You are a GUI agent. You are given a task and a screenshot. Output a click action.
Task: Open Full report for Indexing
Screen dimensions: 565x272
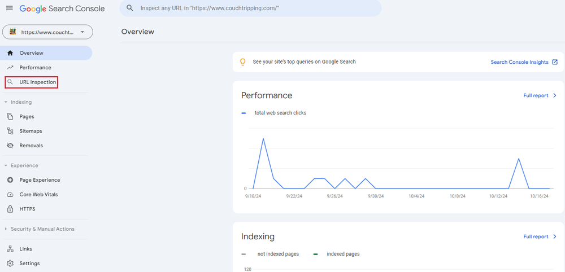pyautogui.click(x=540, y=237)
